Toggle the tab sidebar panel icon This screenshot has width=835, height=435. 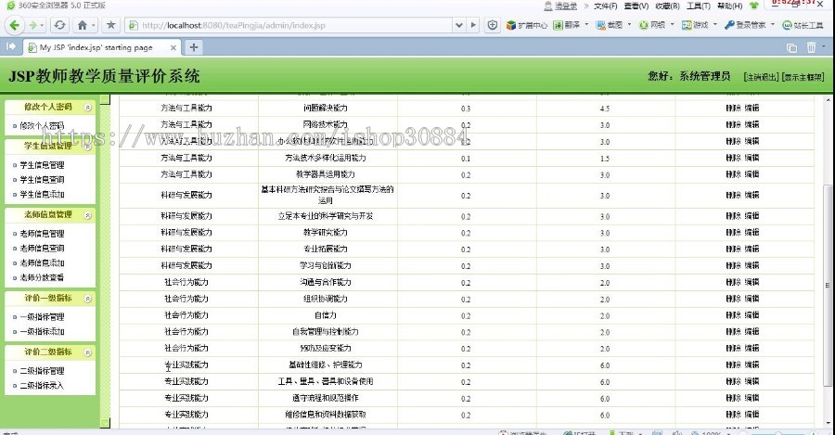tap(10, 47)
